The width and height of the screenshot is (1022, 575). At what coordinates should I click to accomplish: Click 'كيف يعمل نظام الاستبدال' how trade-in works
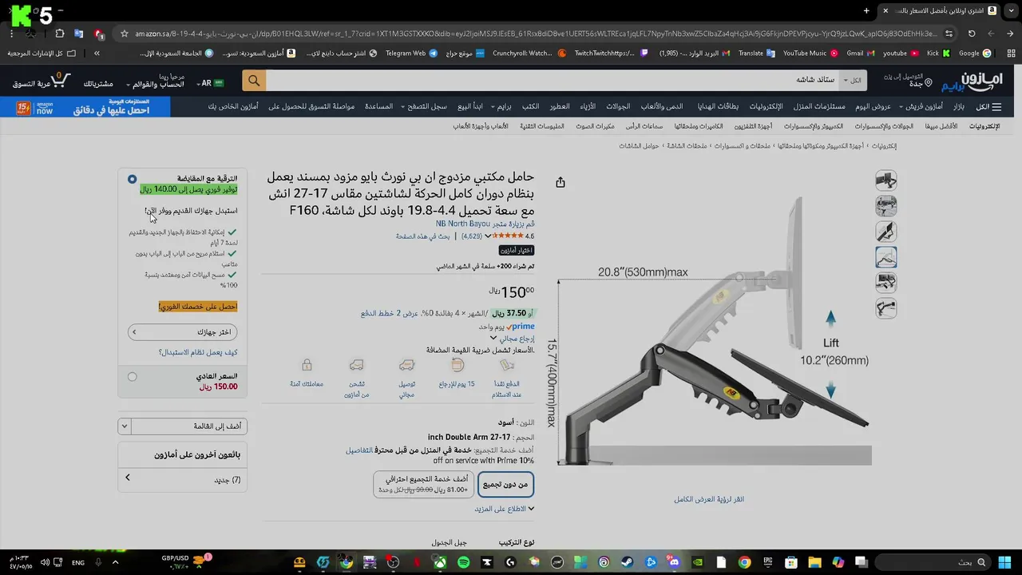click(x=198, y=352)
